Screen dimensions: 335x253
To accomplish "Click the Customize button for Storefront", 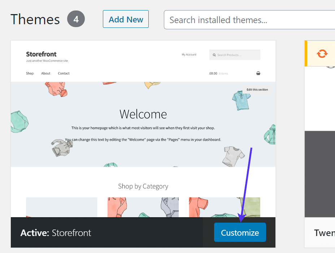I will tap(240, 232).
